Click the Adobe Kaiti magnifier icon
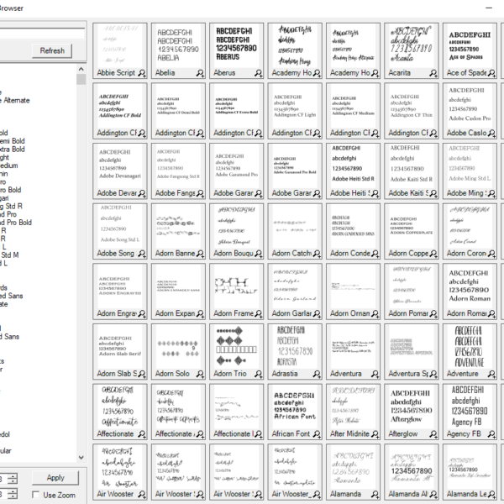Image resolution: width=504 pixels, height=504 pixels. pos(433,193)
